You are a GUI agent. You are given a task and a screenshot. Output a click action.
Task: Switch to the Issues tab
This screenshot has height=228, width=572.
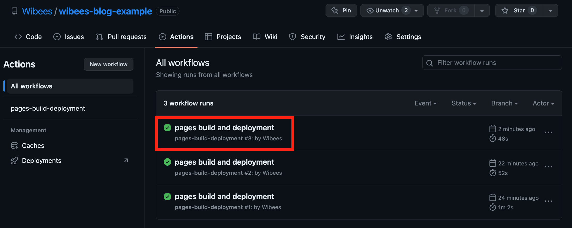pyautogui.click(x=69, y=37)
